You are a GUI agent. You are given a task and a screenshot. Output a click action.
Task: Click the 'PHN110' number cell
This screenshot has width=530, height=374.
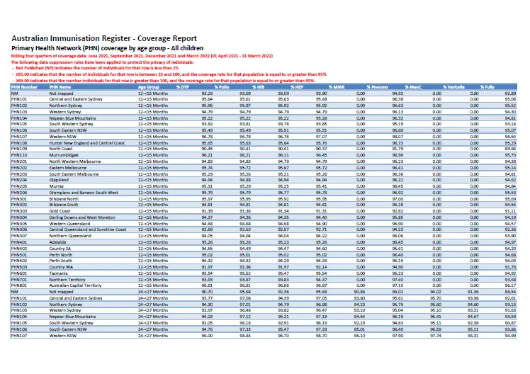pyautogui.click(x=19, y=155)
